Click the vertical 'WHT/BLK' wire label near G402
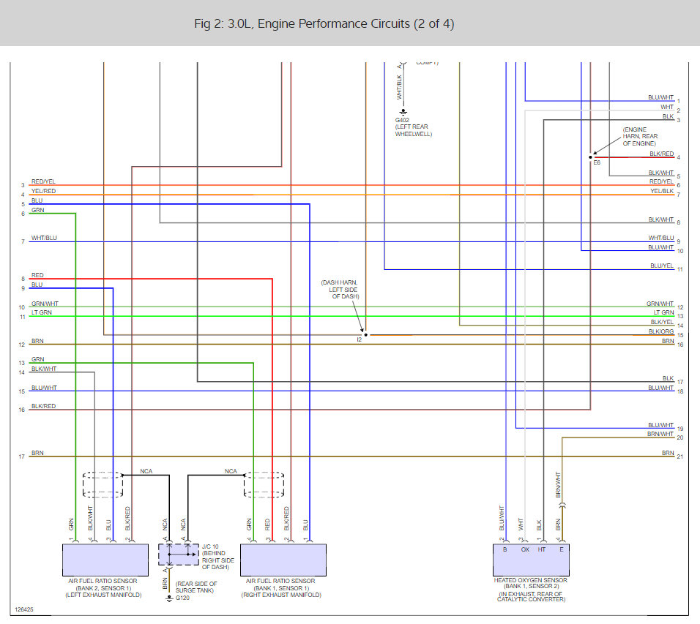Screen dimensions: 700x624 [x=399, y=87]
